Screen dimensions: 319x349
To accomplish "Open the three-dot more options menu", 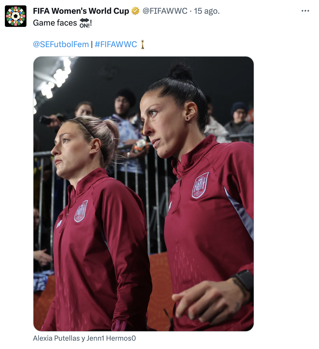I will 305,11.
